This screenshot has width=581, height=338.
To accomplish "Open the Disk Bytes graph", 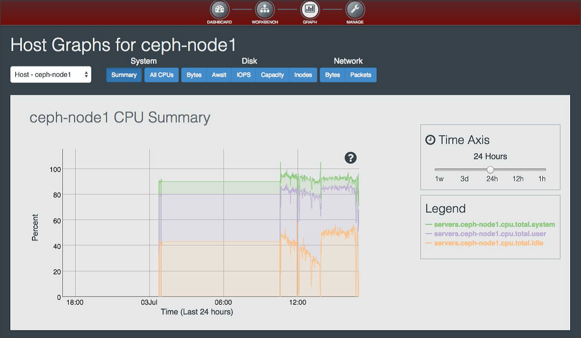I will click(x=194, y=74).
